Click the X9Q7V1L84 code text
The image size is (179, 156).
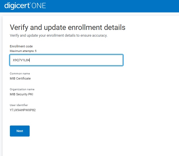coord(21,60)
